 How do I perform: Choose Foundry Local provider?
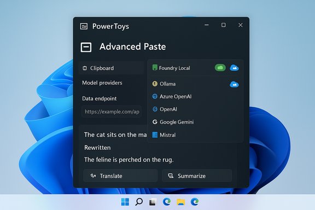point(195,68)
